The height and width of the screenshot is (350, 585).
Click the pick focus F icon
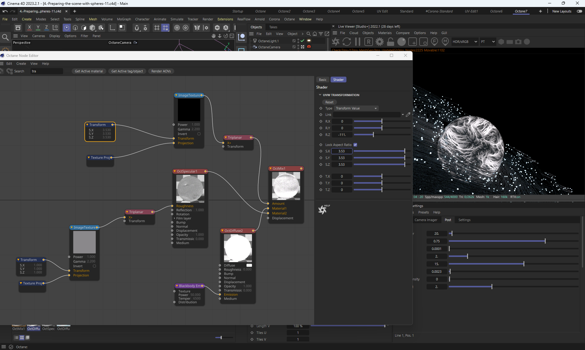click(434, 42)
